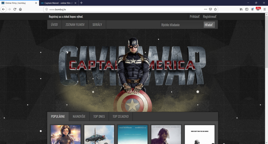Click the Prihlásiť login link

pyautogui.click(x=194, y=17)
